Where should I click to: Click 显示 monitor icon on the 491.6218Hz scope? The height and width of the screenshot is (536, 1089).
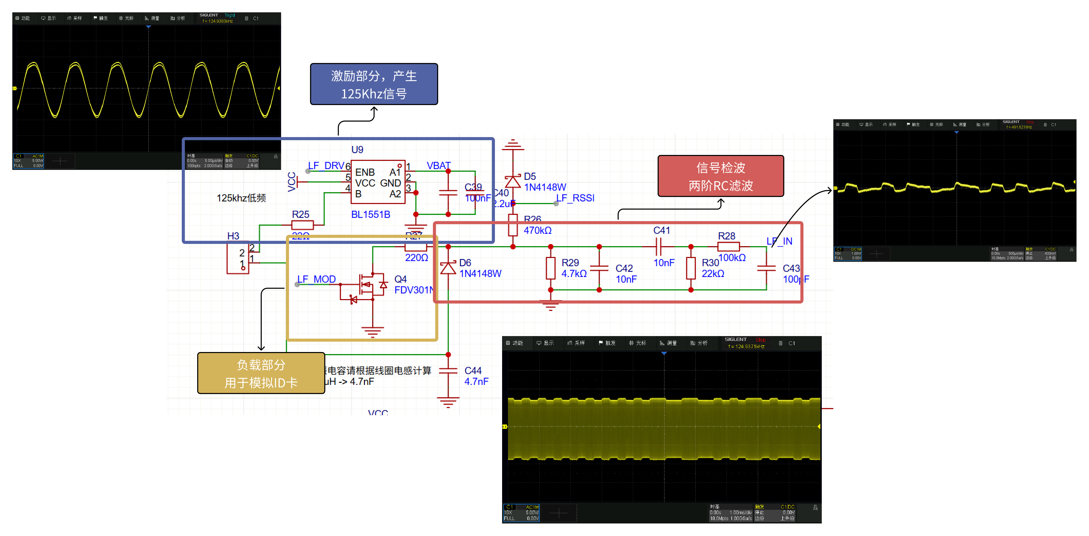[861, 125]
